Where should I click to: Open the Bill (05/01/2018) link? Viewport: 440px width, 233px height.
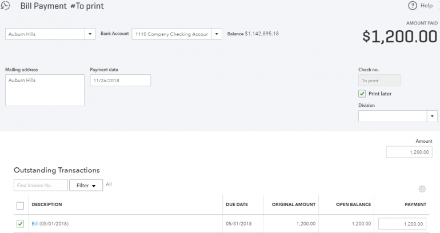click(x=35, y=223)
